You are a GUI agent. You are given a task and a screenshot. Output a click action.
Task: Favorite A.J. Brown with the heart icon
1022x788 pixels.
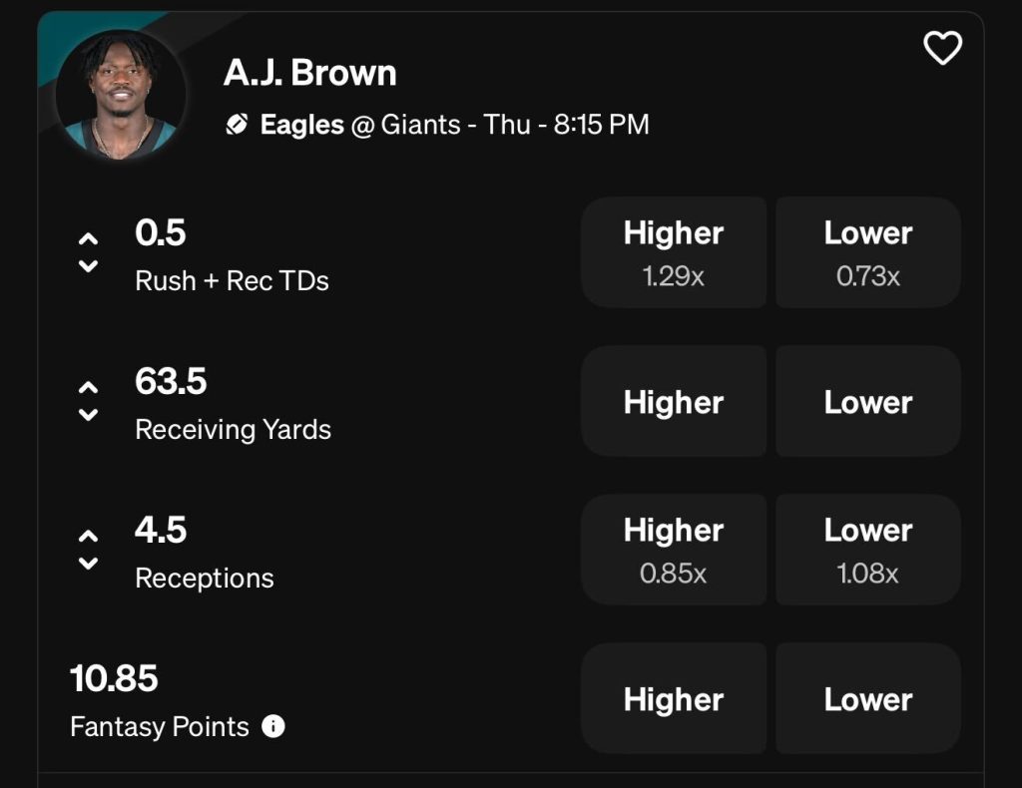[x=943, y=48]
